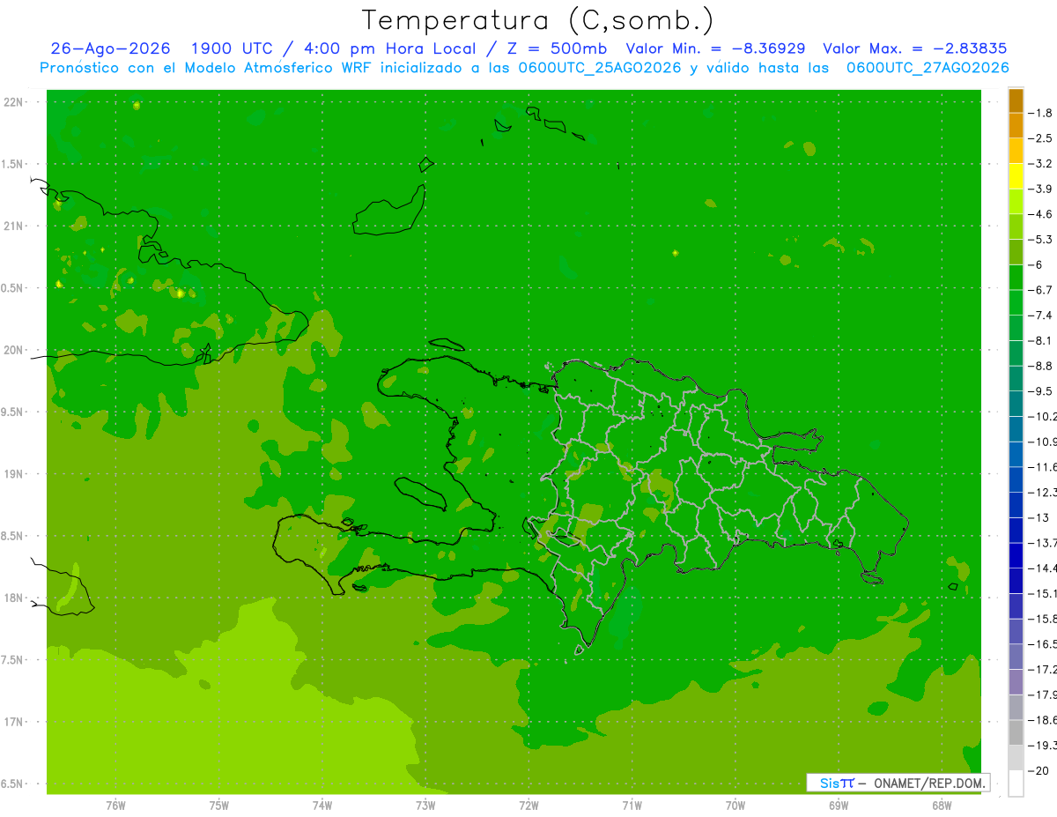
Task: Click the blue swatch between -13 and -13.7
Action: pos(1016,530)
